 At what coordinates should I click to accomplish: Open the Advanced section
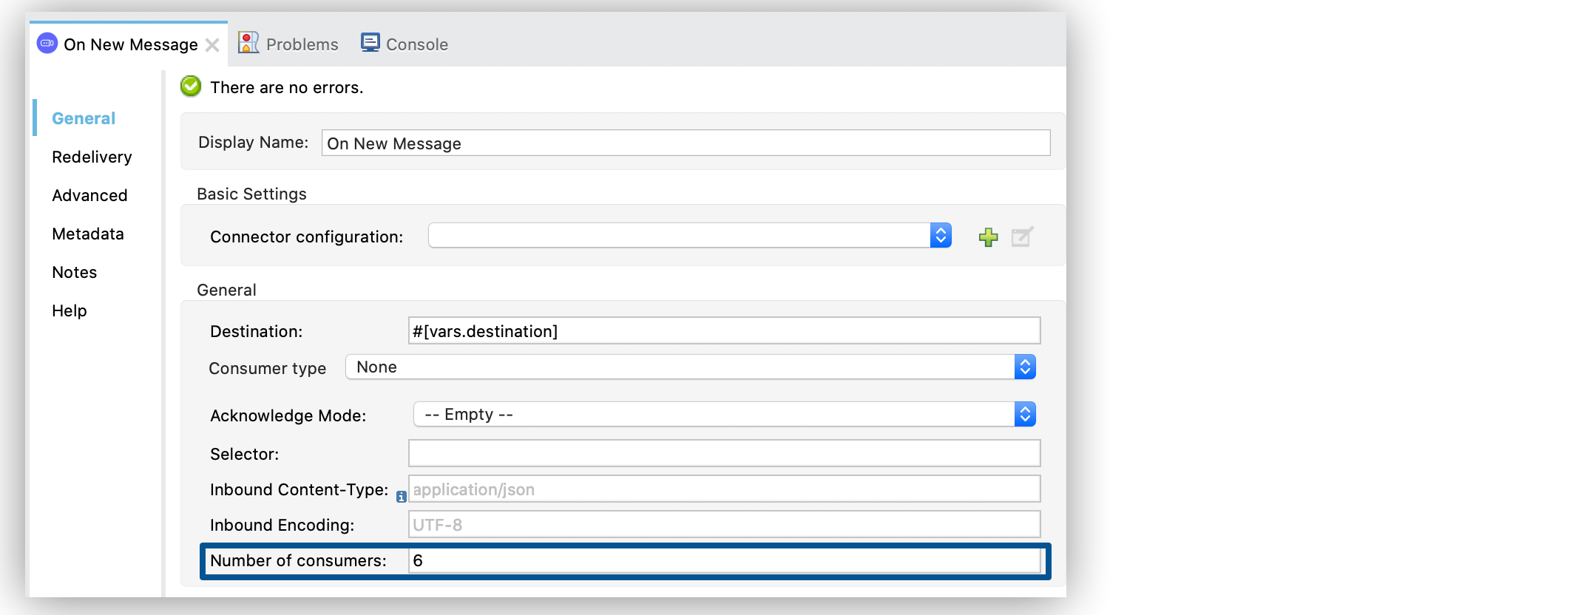tap(89, 195)
